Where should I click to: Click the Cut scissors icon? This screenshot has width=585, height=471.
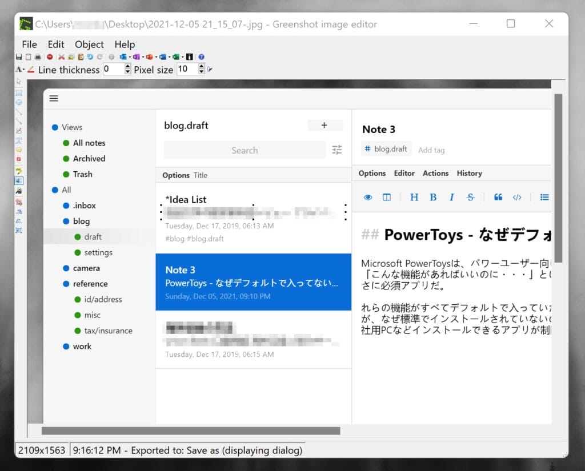[x=62, y=57]
